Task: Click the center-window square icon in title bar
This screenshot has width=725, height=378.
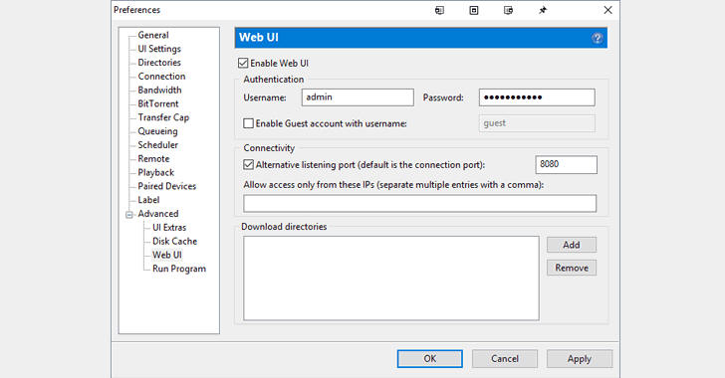Action: [x=474, y=10]
